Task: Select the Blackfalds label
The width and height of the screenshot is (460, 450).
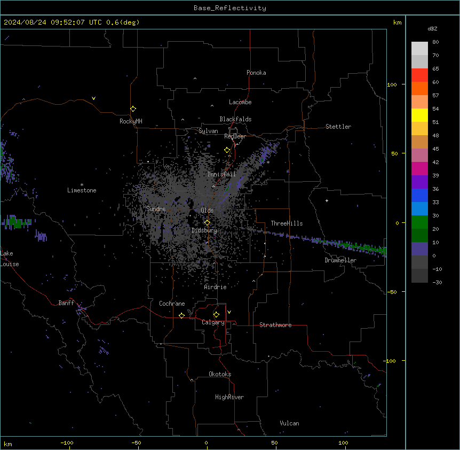Action: [235, 119]
